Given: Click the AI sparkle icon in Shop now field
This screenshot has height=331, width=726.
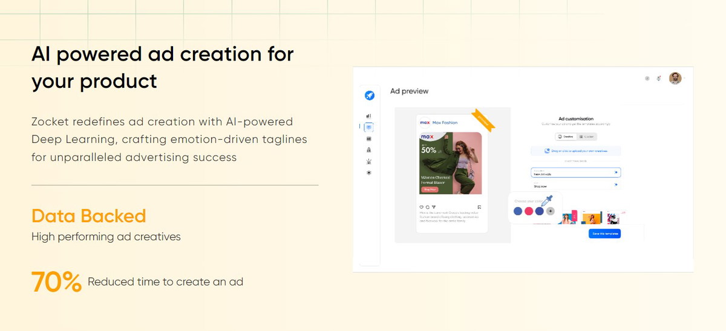Looking at the screenshot, I should coord(616,186).
